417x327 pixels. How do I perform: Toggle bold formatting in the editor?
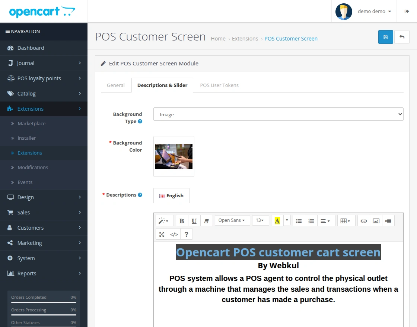tap(182, 220)
